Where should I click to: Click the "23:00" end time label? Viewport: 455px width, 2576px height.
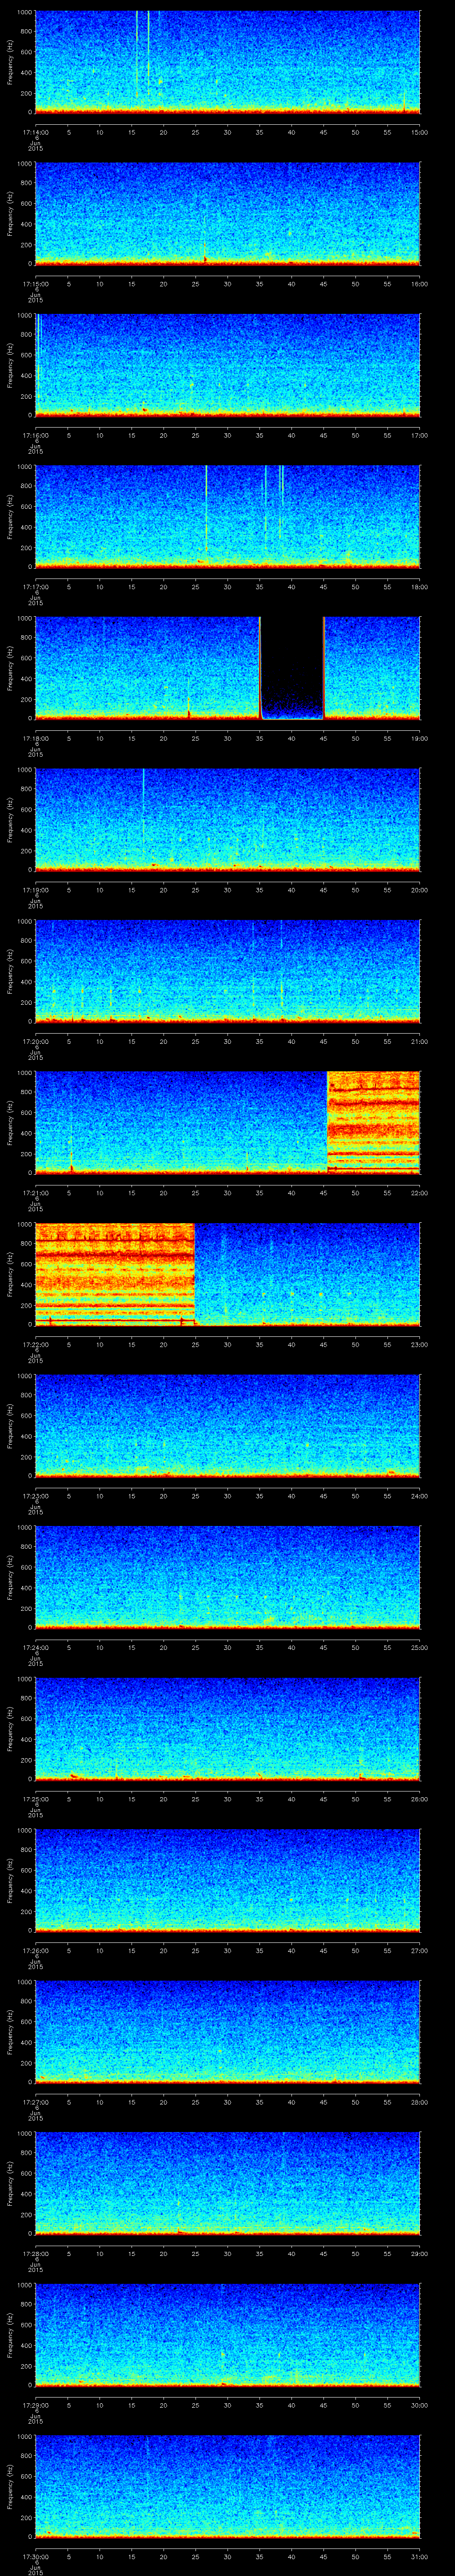point(419,1344)
